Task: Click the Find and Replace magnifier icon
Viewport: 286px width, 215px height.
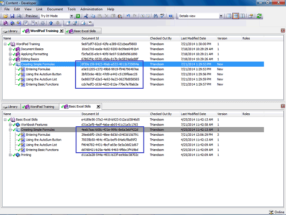Action: pos(120,16)
